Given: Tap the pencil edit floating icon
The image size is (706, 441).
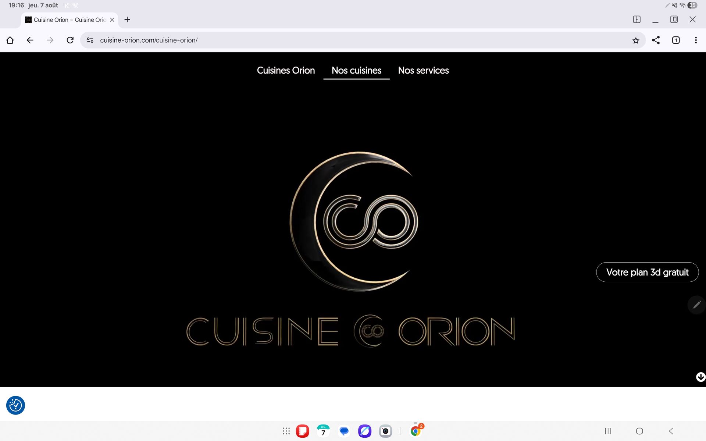Looking at the screenshot, I should pyautogui.click(x=696, y=305).
